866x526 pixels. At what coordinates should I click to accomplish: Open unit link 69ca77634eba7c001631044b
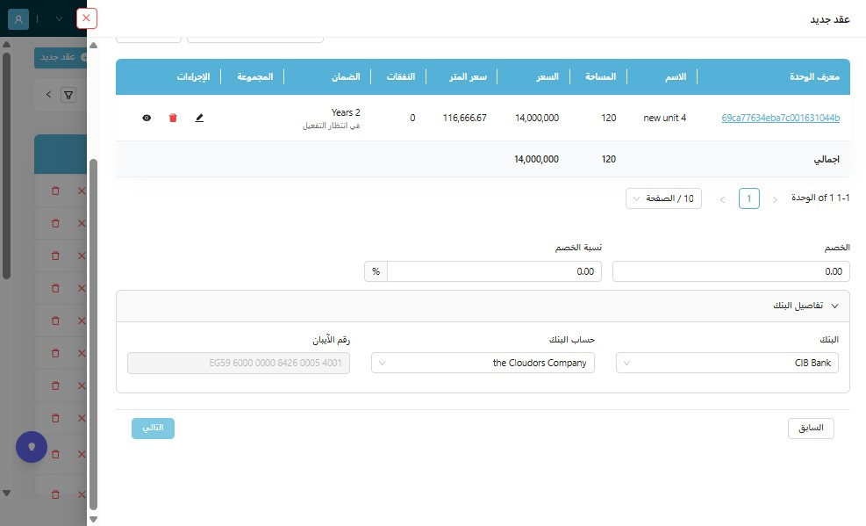[x=780, y=118]
